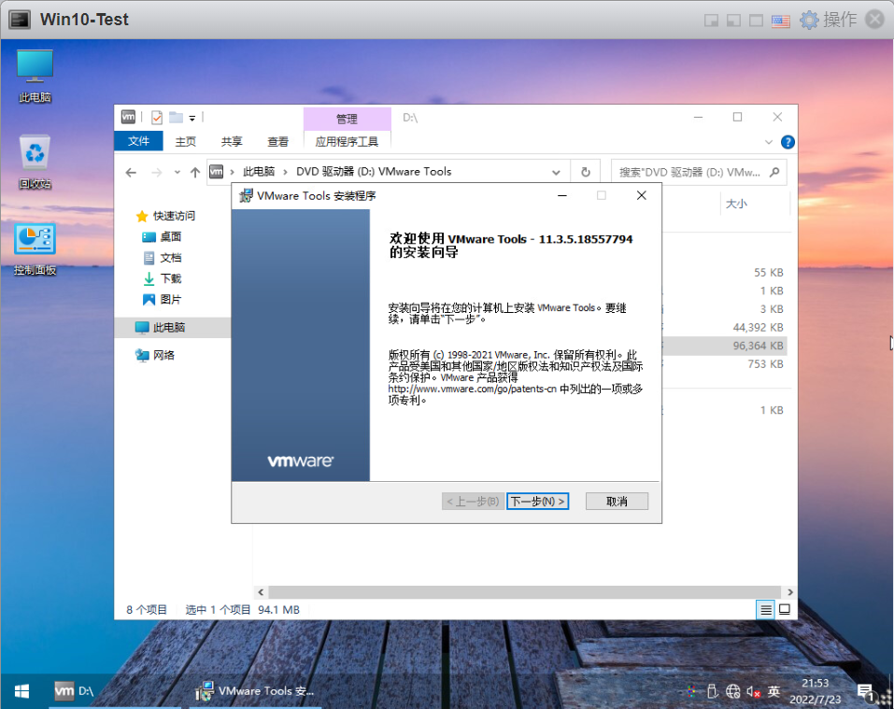Click the Properties checkmark quick-access icon
Screen dimensions: 894x709
tap(157, 118)
